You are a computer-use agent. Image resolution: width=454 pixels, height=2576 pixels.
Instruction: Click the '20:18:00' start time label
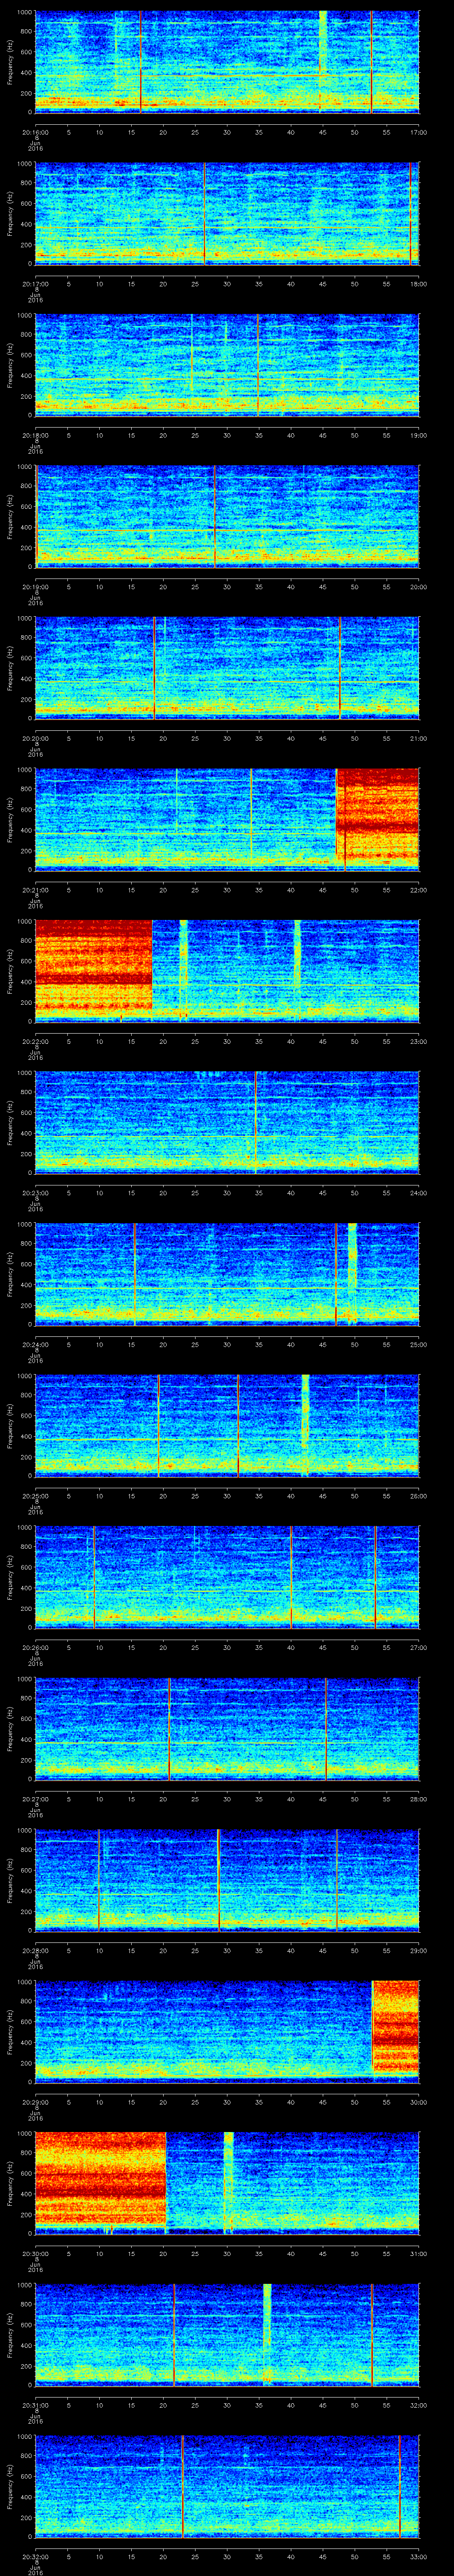35,435
